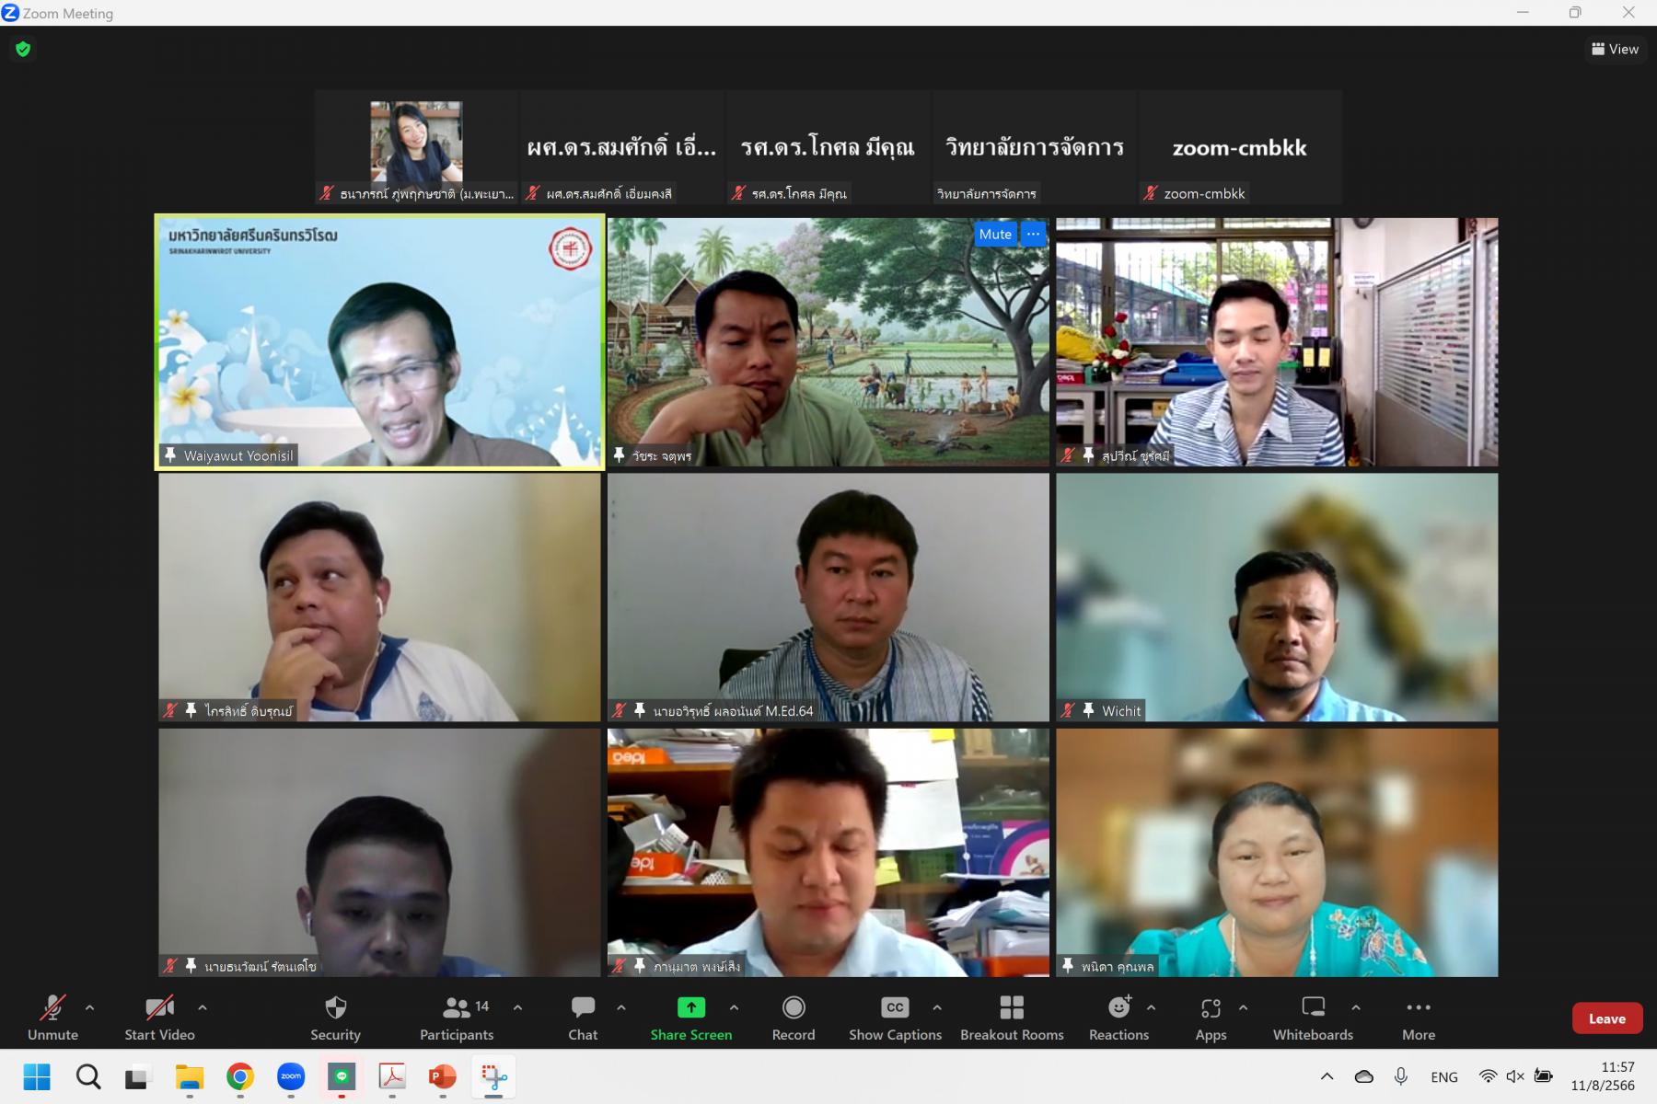Expand the Participants options chevron
Image resolution: width=1657 pixels, height=1104 pixels.
(518, 1007)
